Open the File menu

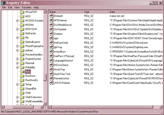pyautogui.click(x=4, y=7)
